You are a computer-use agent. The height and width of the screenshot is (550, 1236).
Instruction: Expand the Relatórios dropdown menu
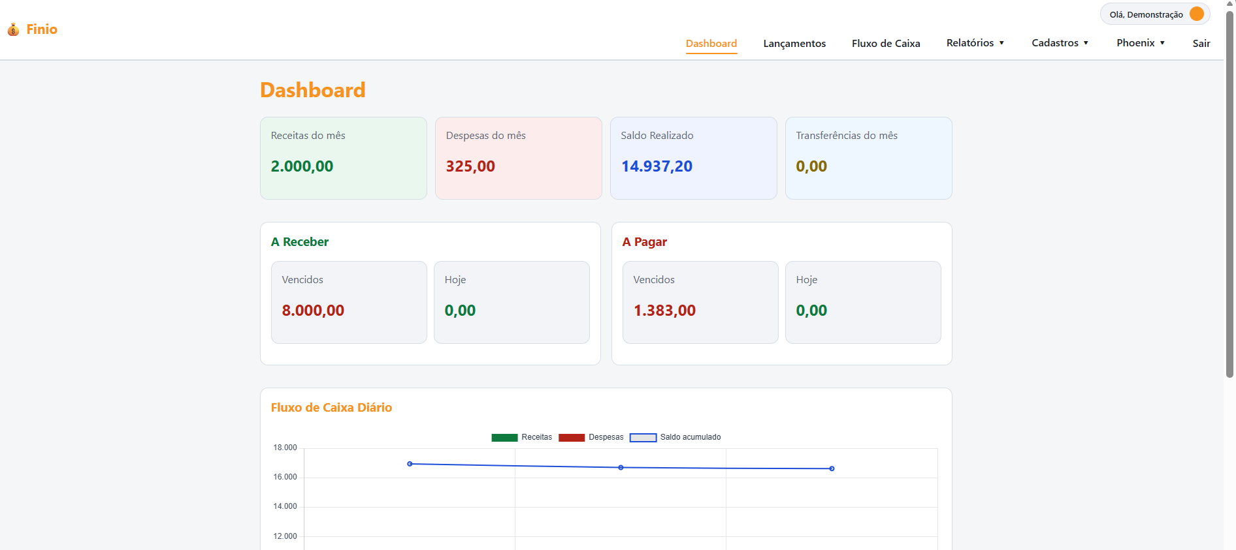tap(975, 43)
